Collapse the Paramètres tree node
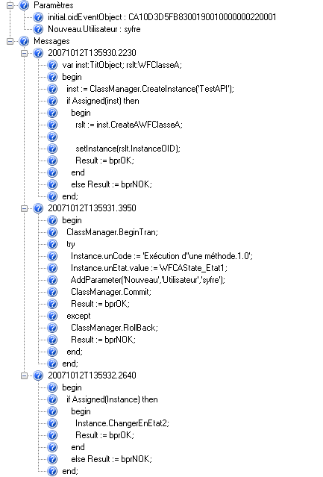This screenshot has width=323, height=477. (x=10, y=5)
